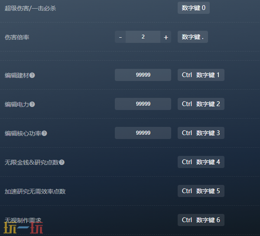Increase 伤害倍率 with plus button
This screenshot has height=236, width=260.
pyautogui.click(x=166, y=37)
